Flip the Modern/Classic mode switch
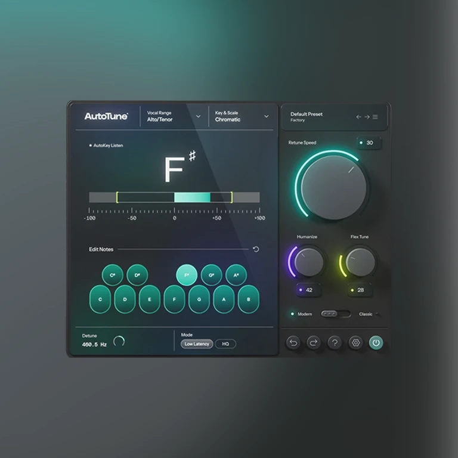This screenshot has height=458, width=458. [336, 314]
